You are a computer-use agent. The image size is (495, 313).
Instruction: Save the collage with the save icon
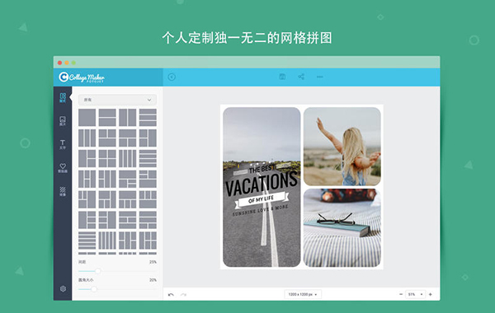[282, 77]
